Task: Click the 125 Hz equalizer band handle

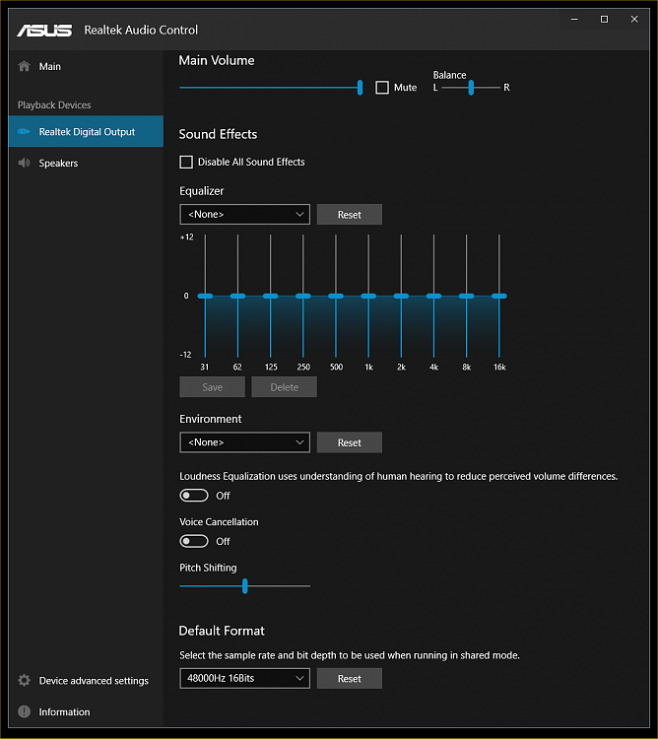Action: pyautogui.click(x=270, y=296)
